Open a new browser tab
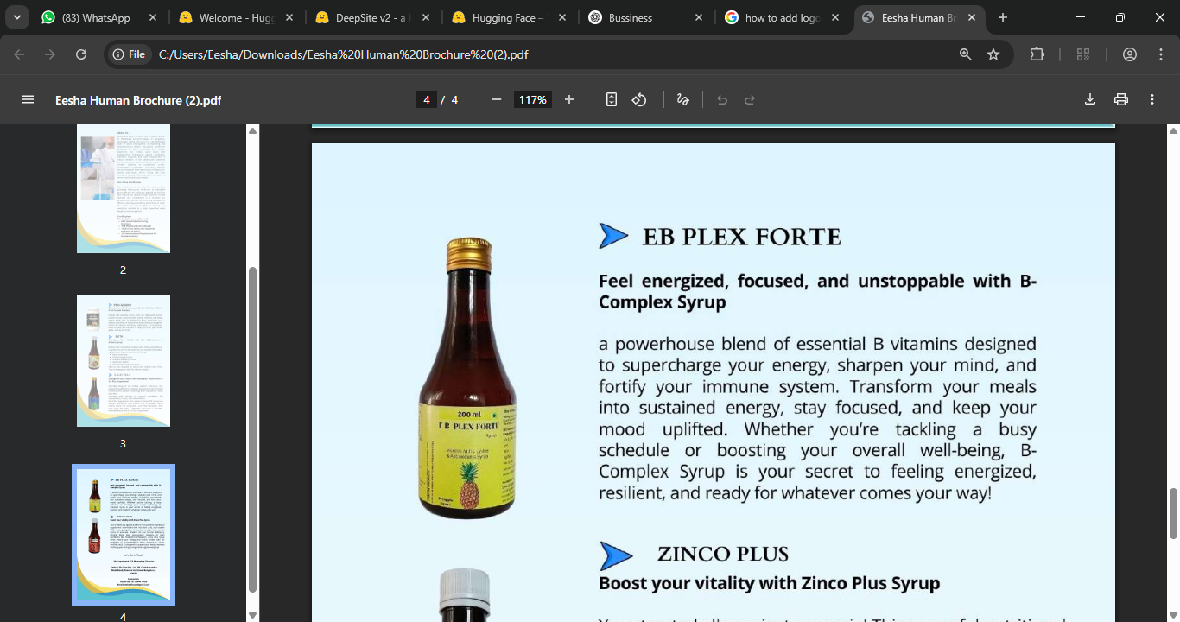1180x622 pixels. (x=1003, y=17)
